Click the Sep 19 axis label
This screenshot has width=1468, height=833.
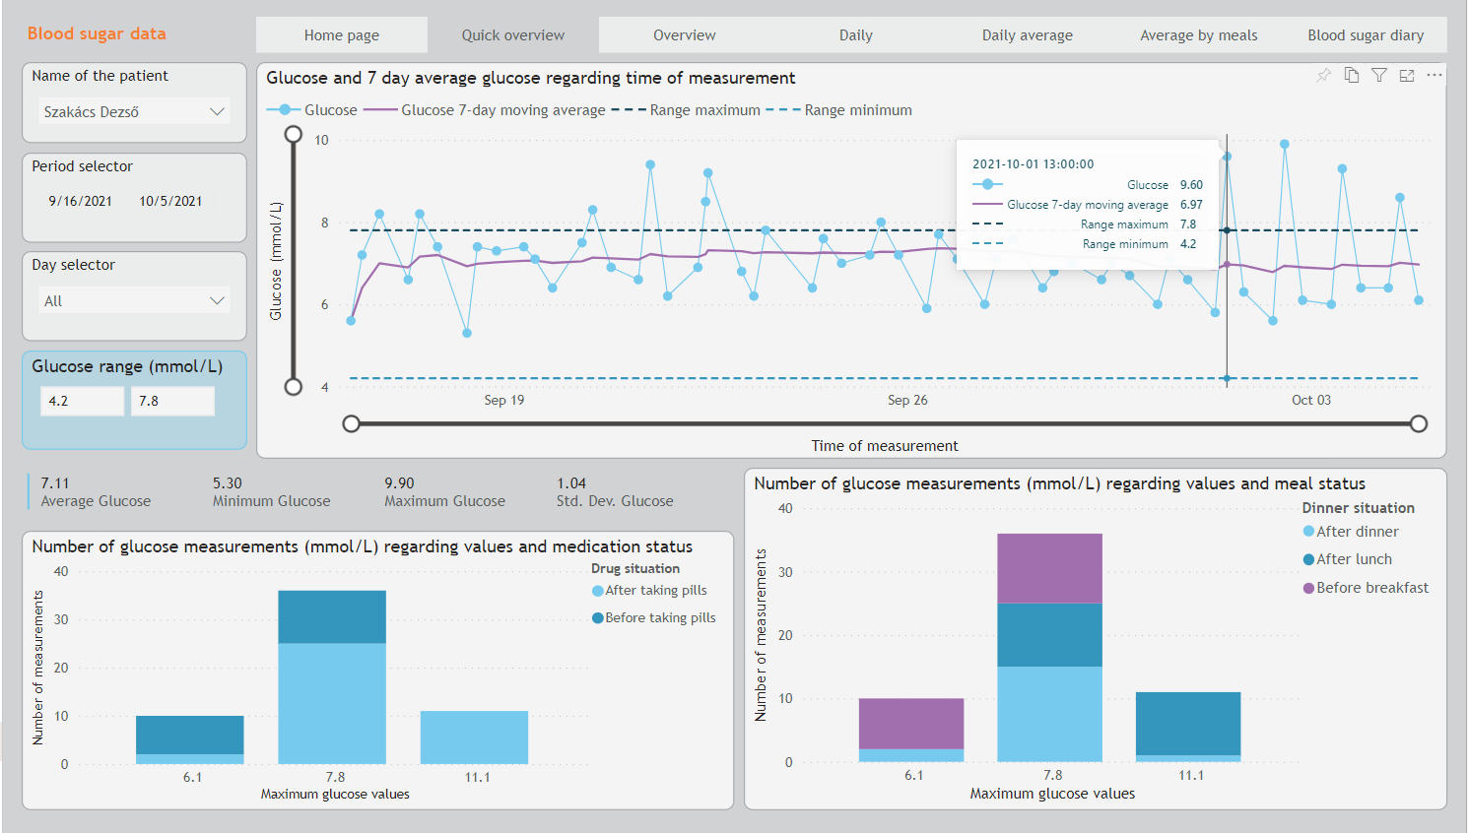(504, 400)
